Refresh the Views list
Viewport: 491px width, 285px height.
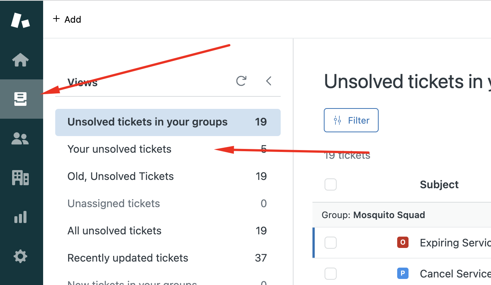241,81
